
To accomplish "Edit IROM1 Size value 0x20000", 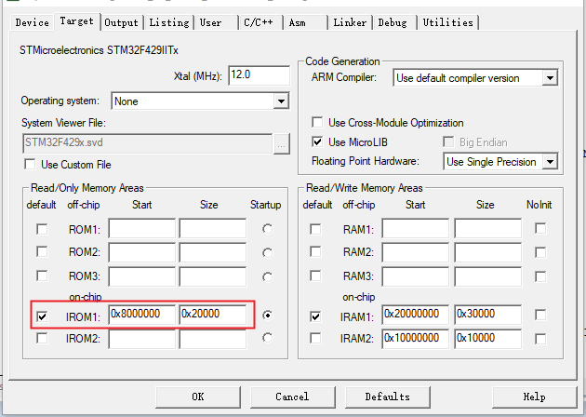I will (x=213, y=315).
